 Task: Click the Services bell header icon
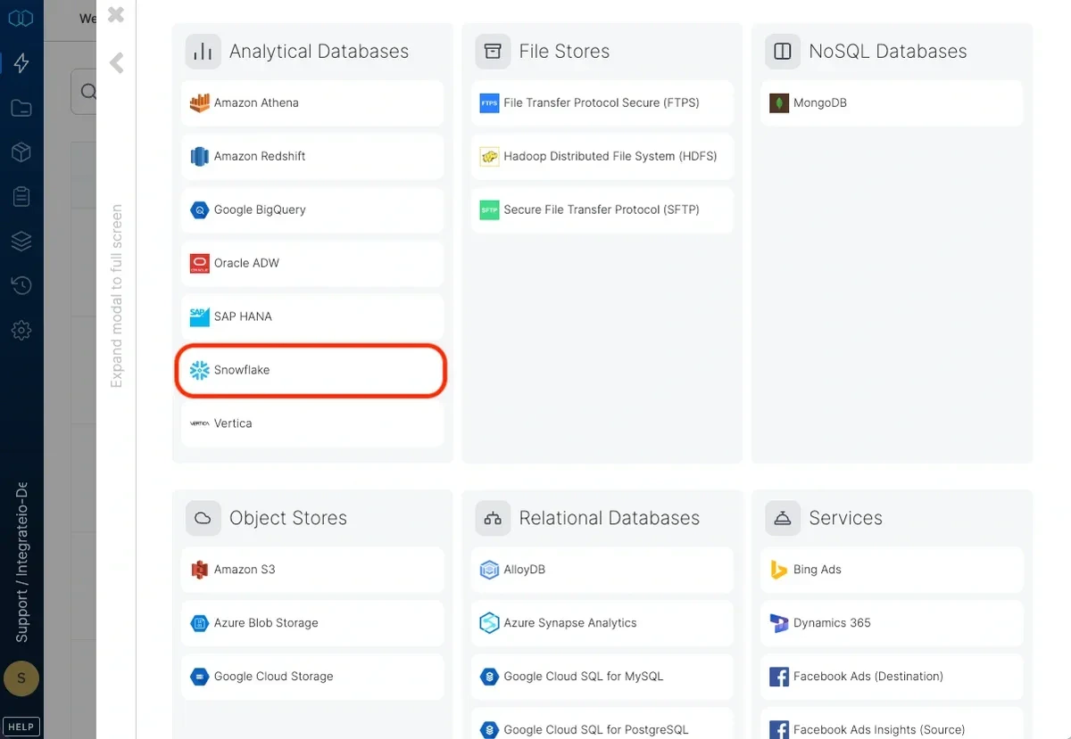click(783, 518)
